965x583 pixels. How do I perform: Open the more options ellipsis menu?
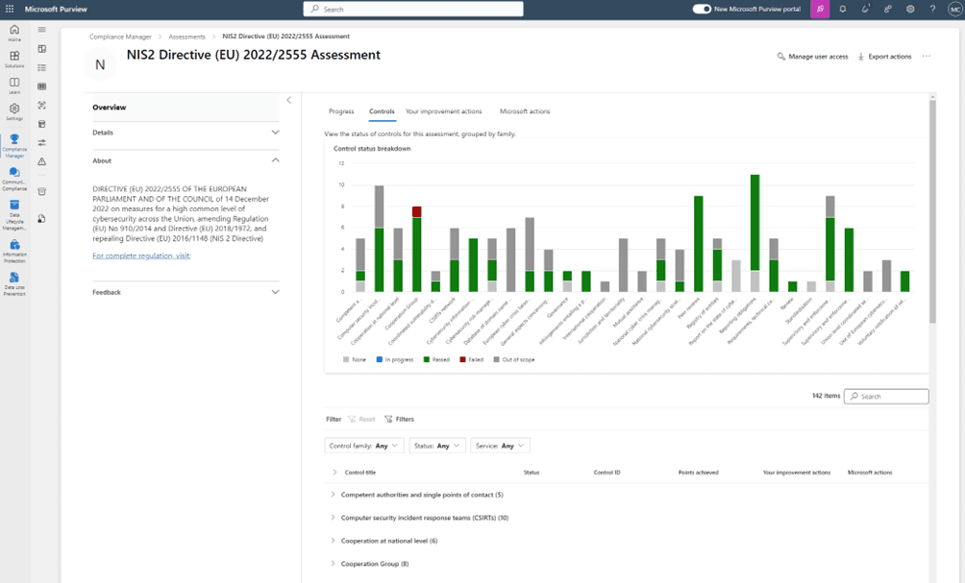(x=927, y=57)
